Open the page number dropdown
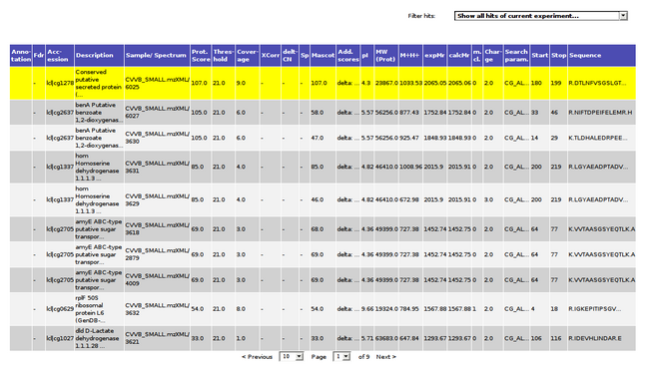Viewport: 649px width, 375px height. [341, 356]
